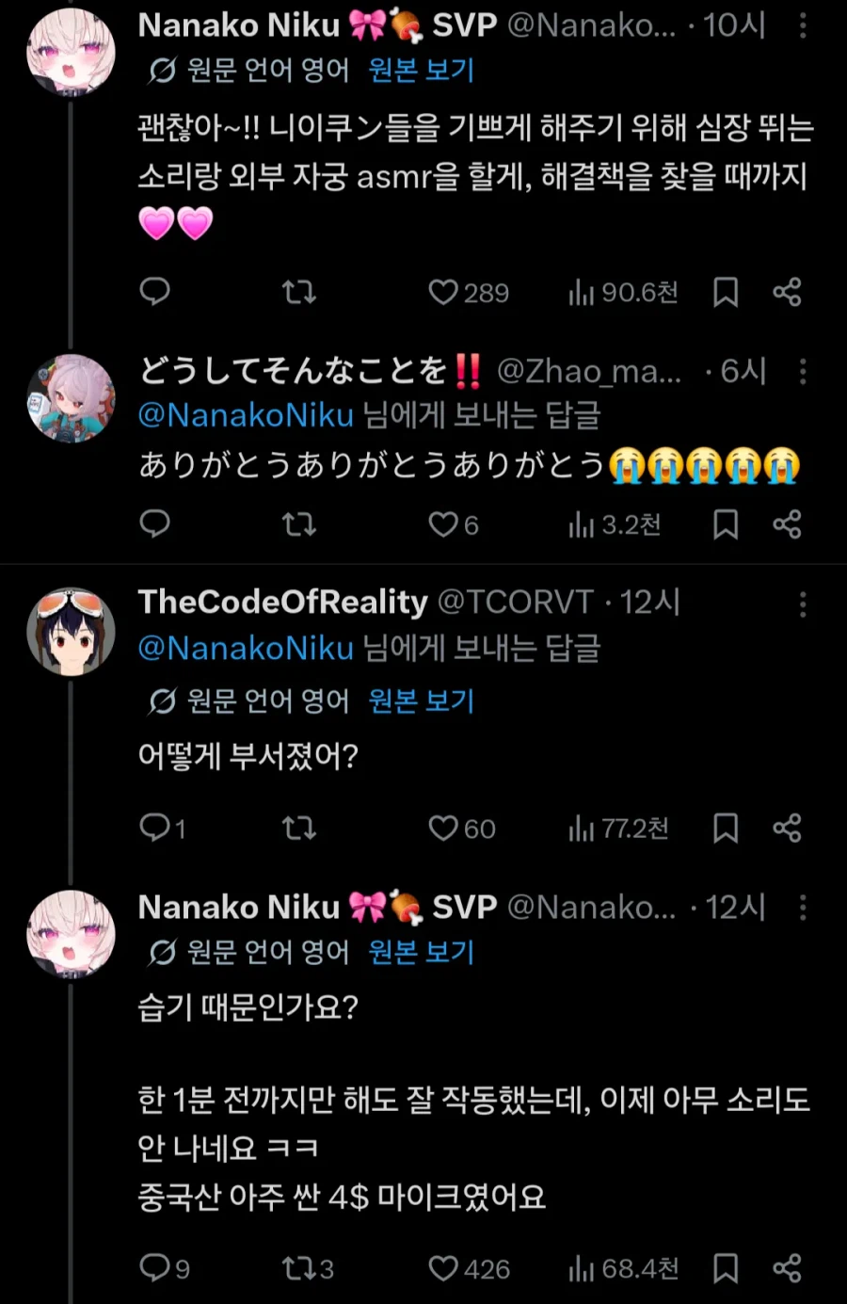This screenshot has width=847, height=1304.
Task: Open the three-dot menu on the bottom tweet
Action: tap(805, 906)
